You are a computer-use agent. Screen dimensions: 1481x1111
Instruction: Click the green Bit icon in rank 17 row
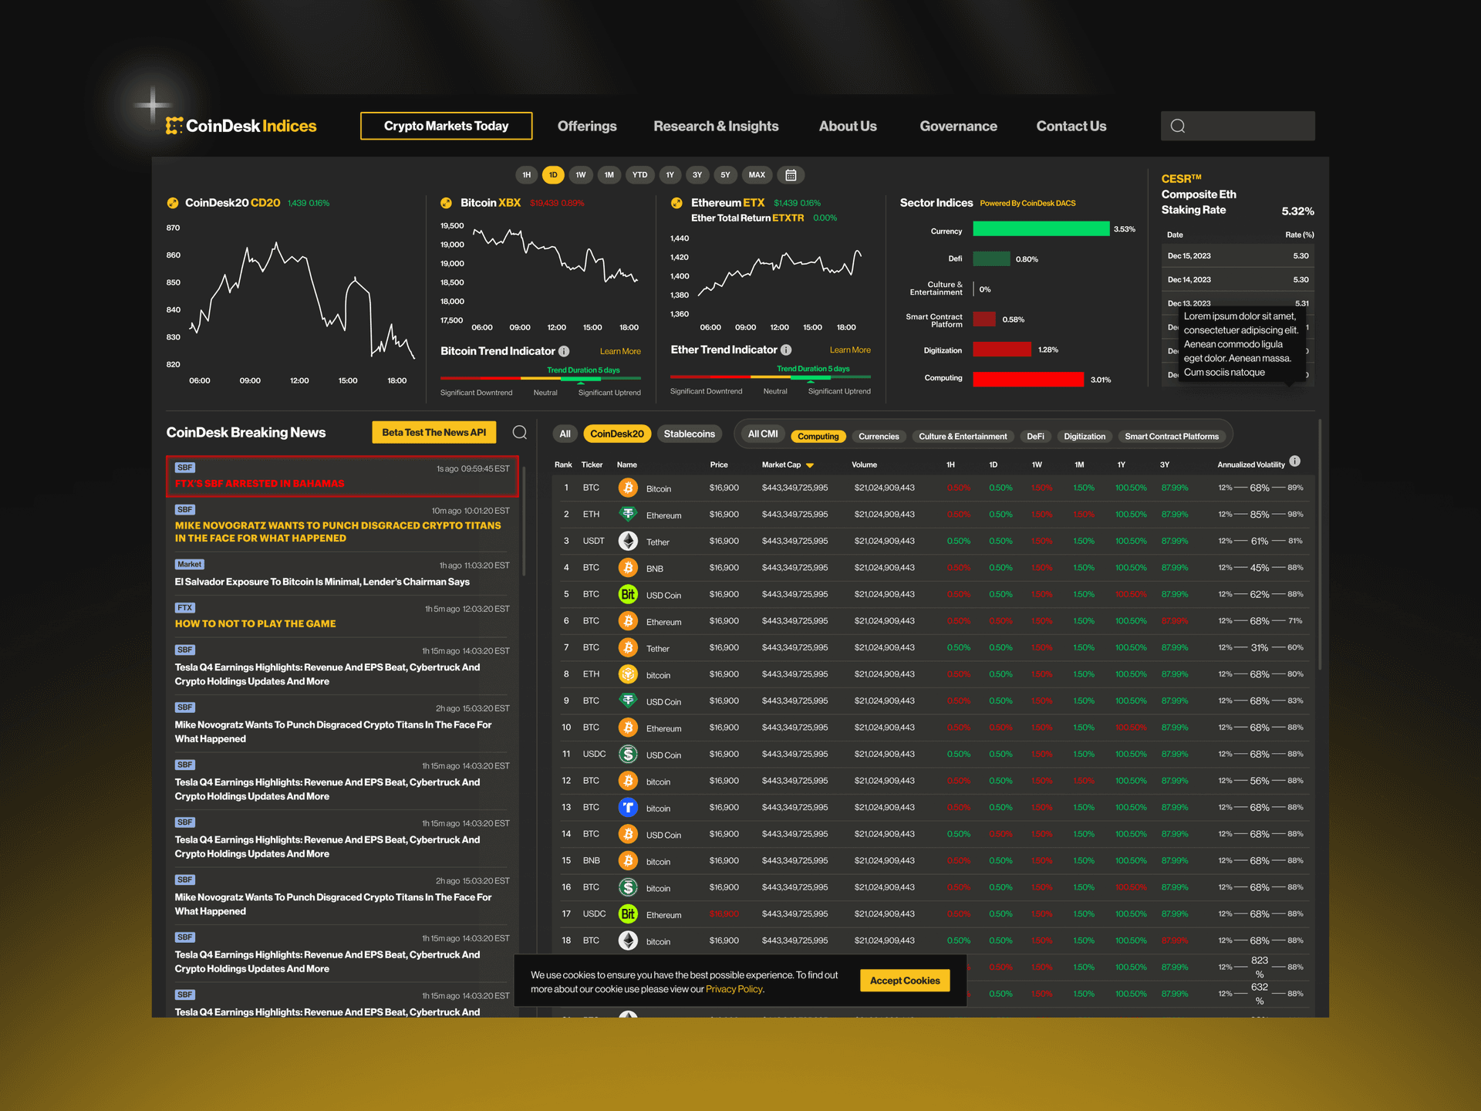click(x=628, y=914)
